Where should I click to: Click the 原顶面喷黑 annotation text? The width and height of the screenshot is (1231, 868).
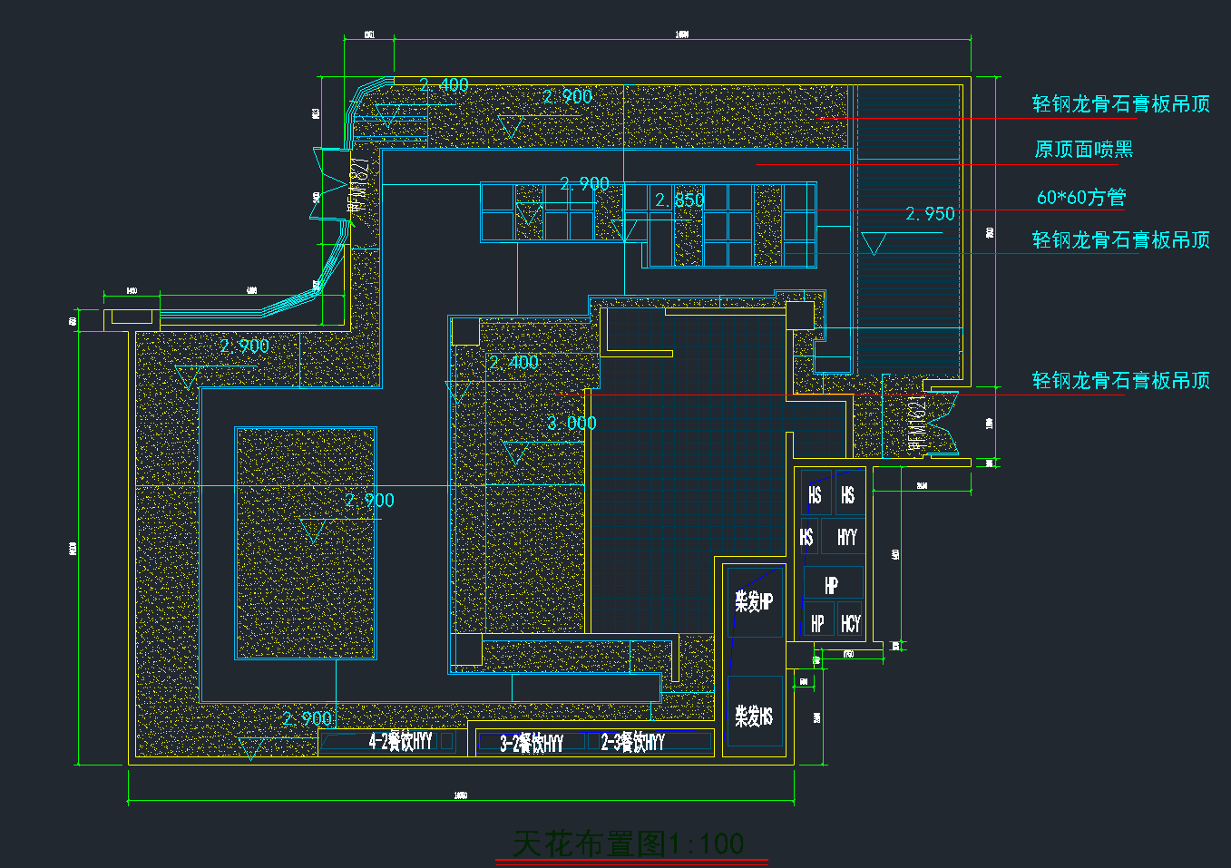pyautogui.click(x=1084, y=150)
